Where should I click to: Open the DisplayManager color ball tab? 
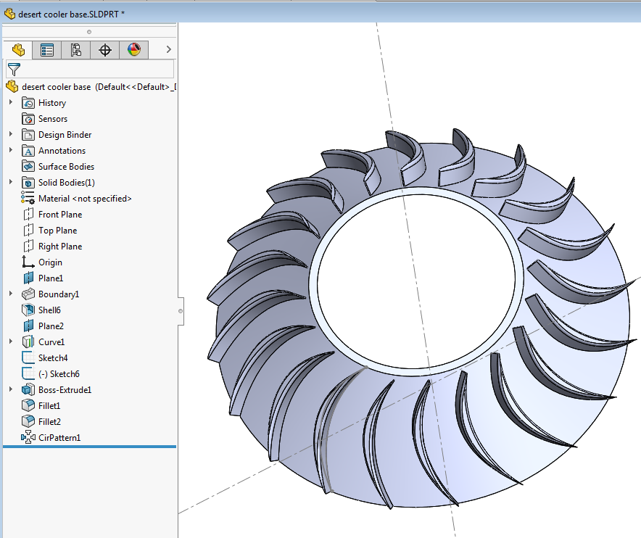134,50
